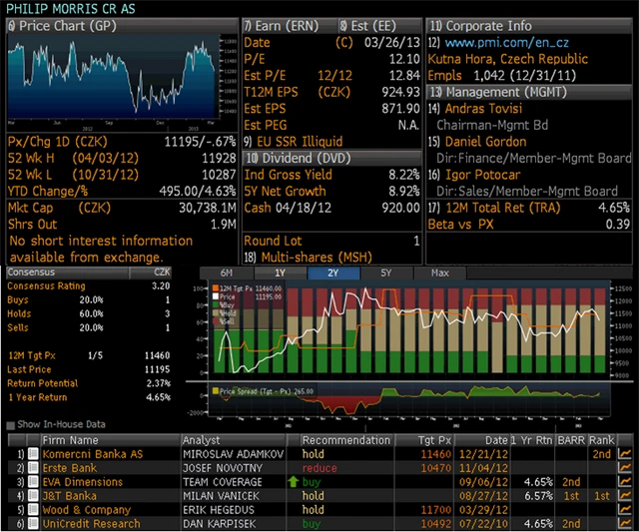
Task: Switch chart range to 6M
Action: pyautogui.click(x=227, y=272)
